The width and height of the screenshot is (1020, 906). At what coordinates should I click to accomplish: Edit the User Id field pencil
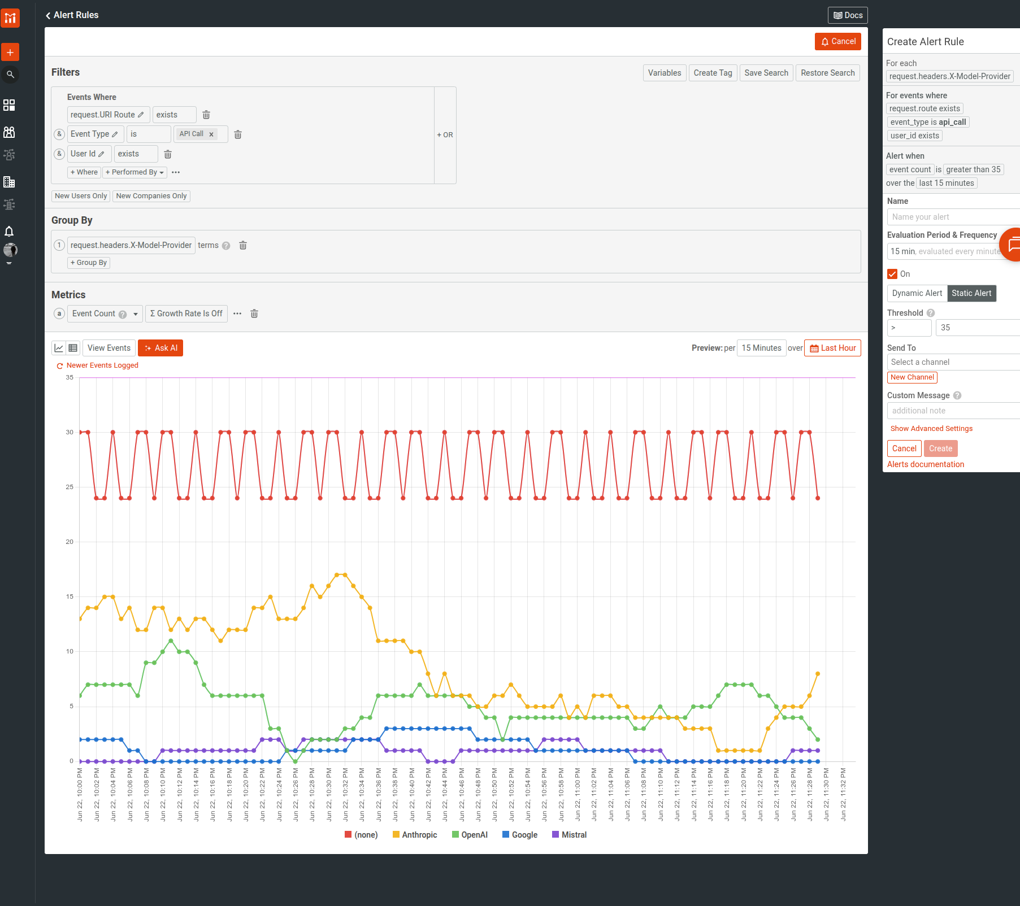[101, 154]
